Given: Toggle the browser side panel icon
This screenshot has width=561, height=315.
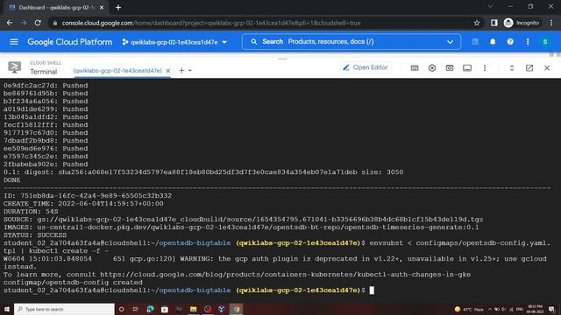Looking at the screenshot, I should [494, 23].
